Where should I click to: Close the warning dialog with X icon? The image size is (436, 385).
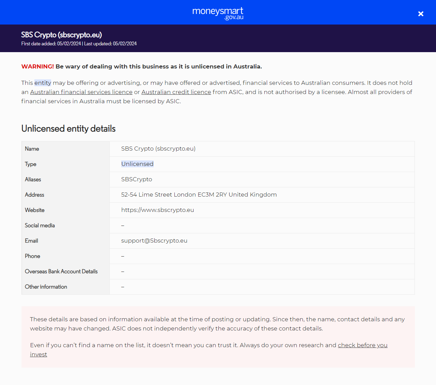pyautogui.click(x=421, y=14)
